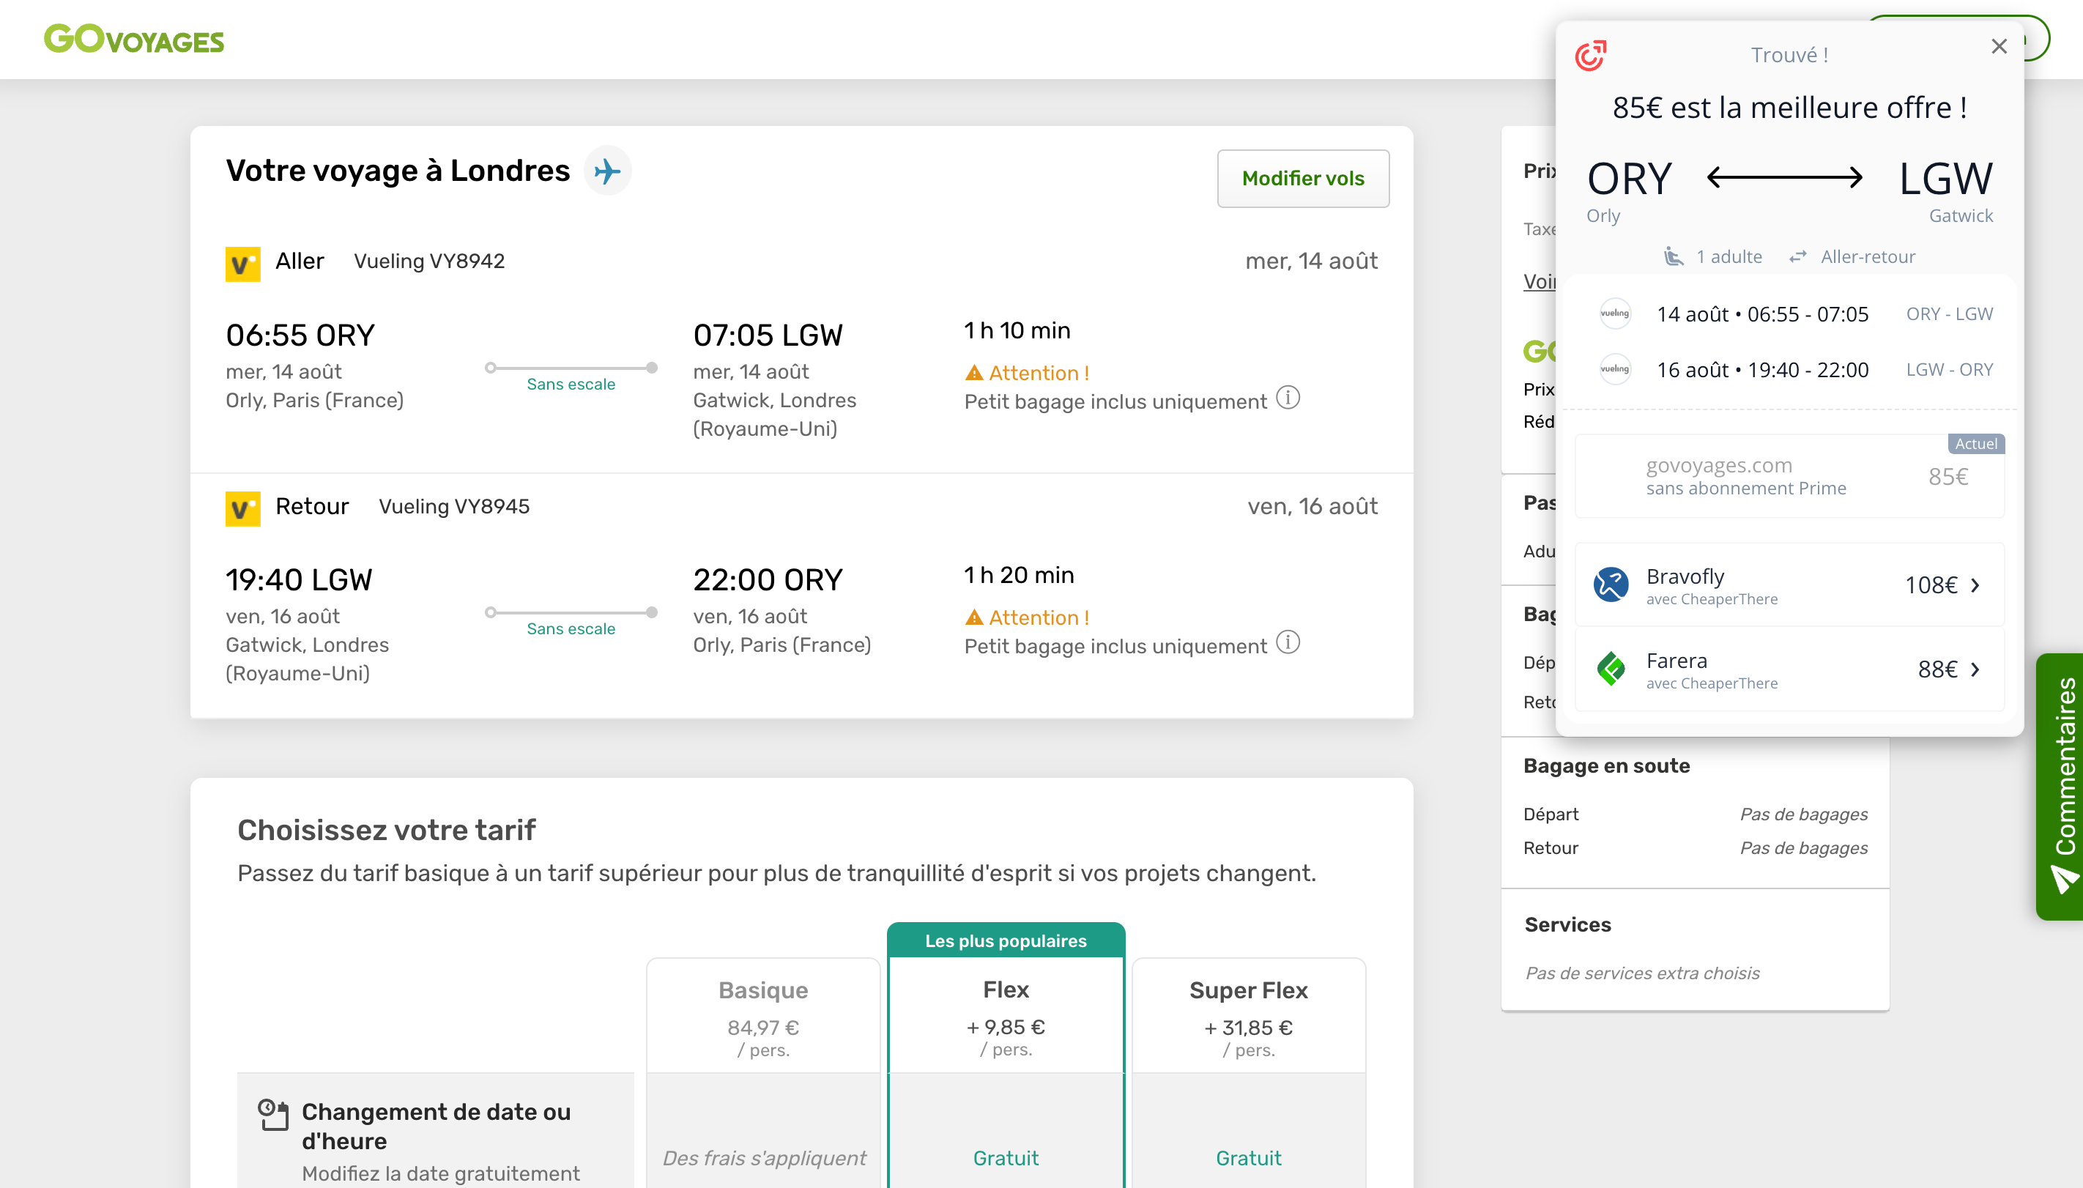Click the GO Voyages logo
The width and height of the screenshot is (2083, 1188).
pyautogui.click(x=134, y=39)
